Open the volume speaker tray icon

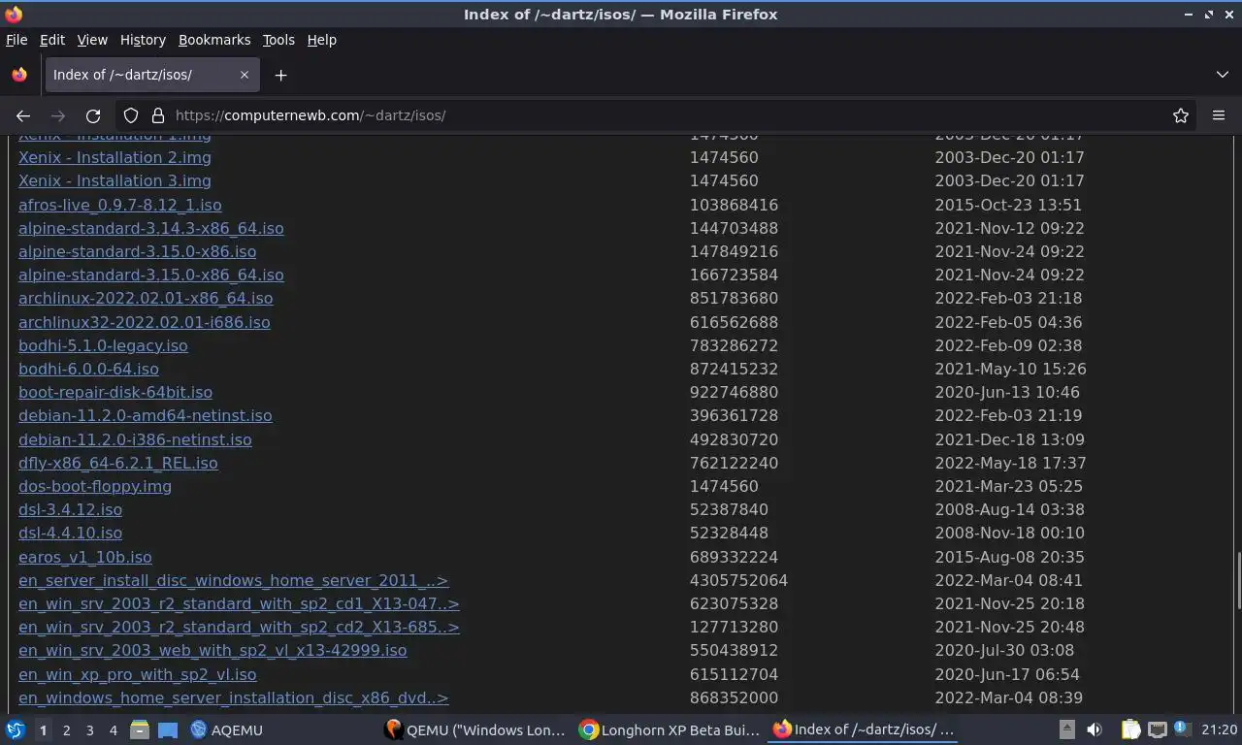1095,729
